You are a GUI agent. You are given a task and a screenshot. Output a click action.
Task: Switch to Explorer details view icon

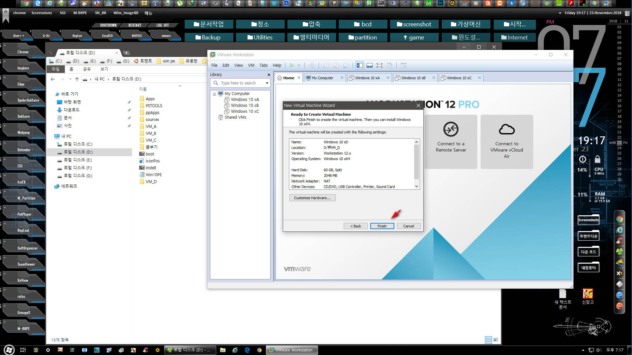(x=488, y=340)
